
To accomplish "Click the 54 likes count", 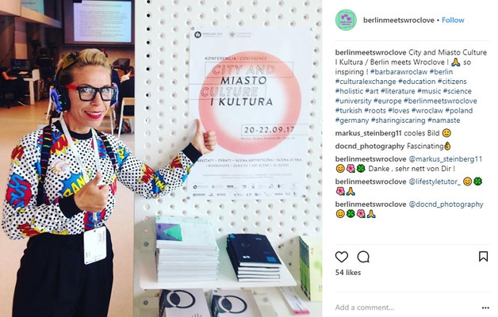I will [x=348, y=273].
